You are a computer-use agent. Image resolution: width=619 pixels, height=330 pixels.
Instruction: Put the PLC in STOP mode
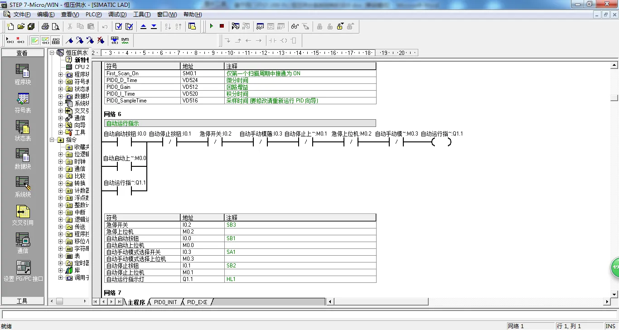click(x=222, y=26)
